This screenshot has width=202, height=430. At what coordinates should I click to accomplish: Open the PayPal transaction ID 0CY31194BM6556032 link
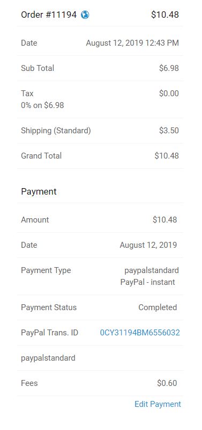click(x=140, y=333)
